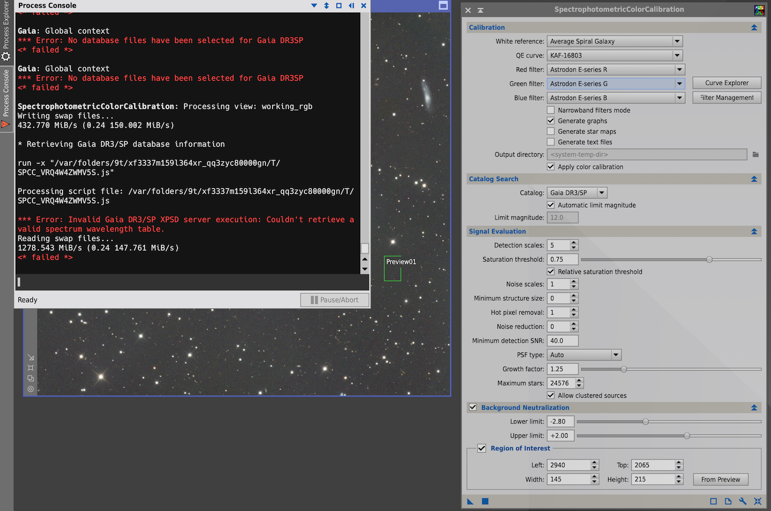Enable Generate text files
The height and width of the screenshot is (511, 771).
click(551, 142)
